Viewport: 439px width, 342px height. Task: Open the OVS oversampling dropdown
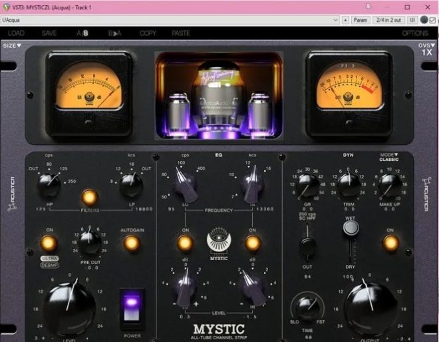426,45
